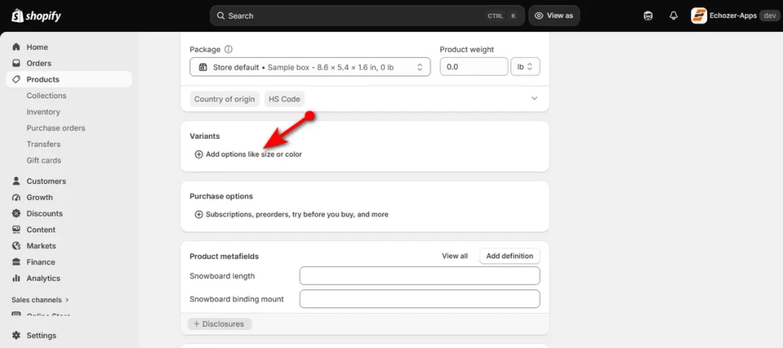Expand the Sales channels chevron
Screen dimensions: 783x348
pyautogui.click(x=67, y=300)
